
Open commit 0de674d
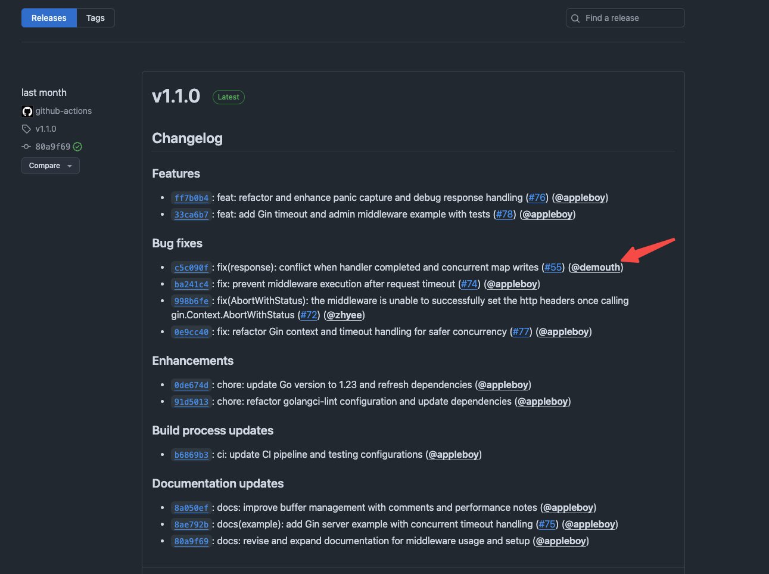(x=191, y=385)
